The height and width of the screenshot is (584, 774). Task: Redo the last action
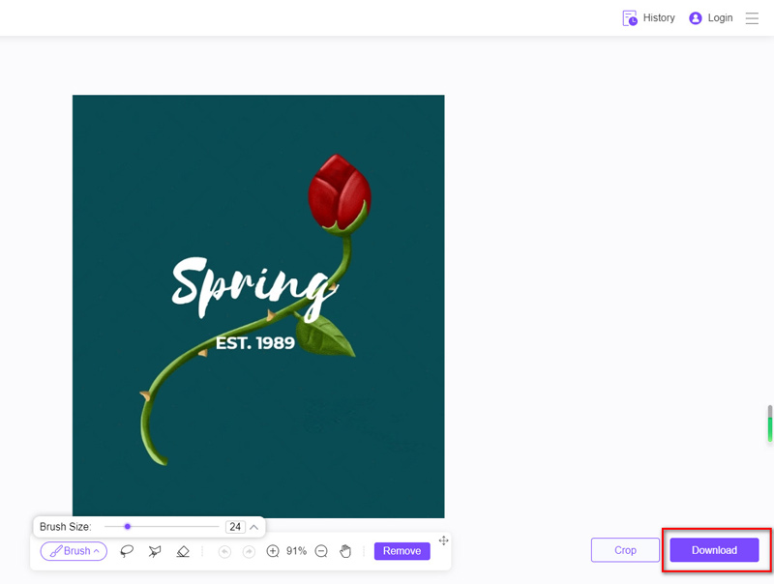pos(249,551)
